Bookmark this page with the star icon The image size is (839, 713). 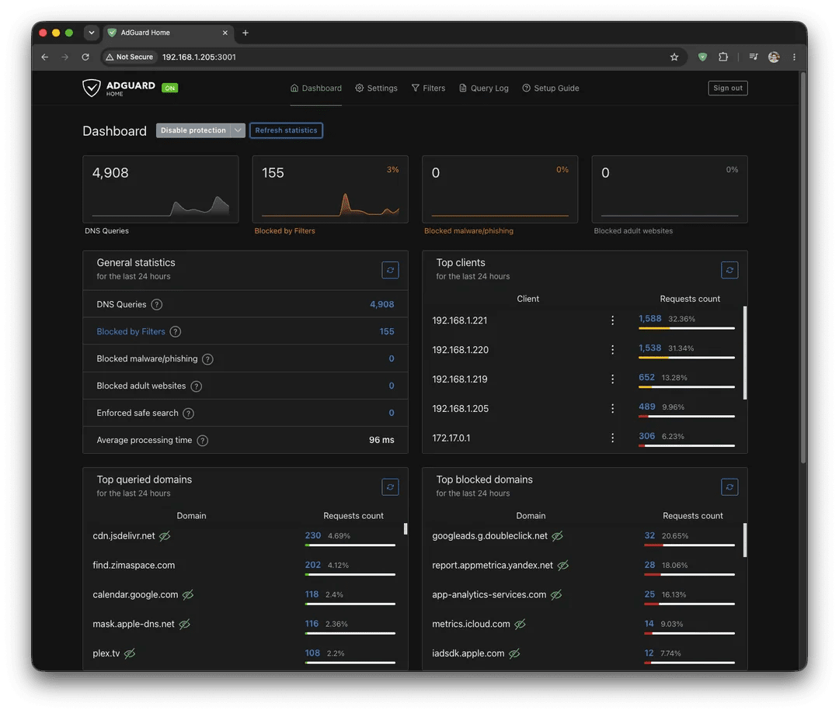point(674,57)
